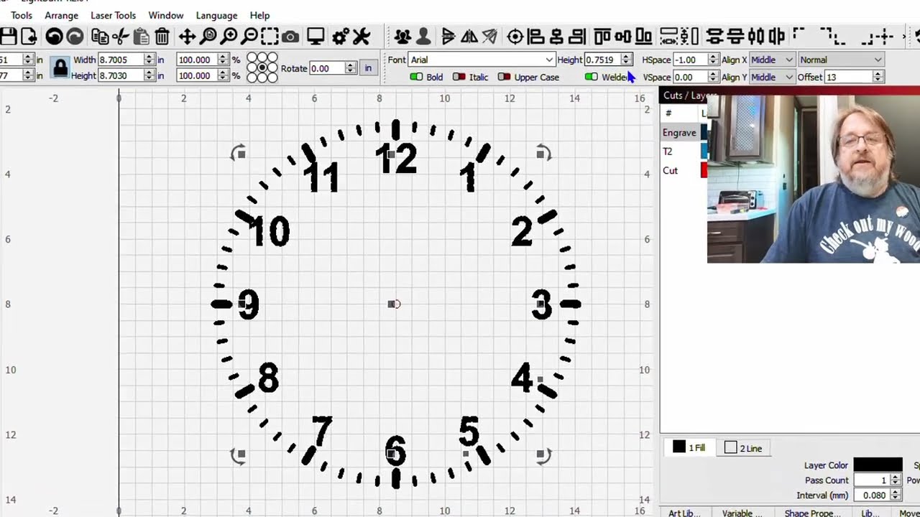Undo the last action

pos(54,36)
